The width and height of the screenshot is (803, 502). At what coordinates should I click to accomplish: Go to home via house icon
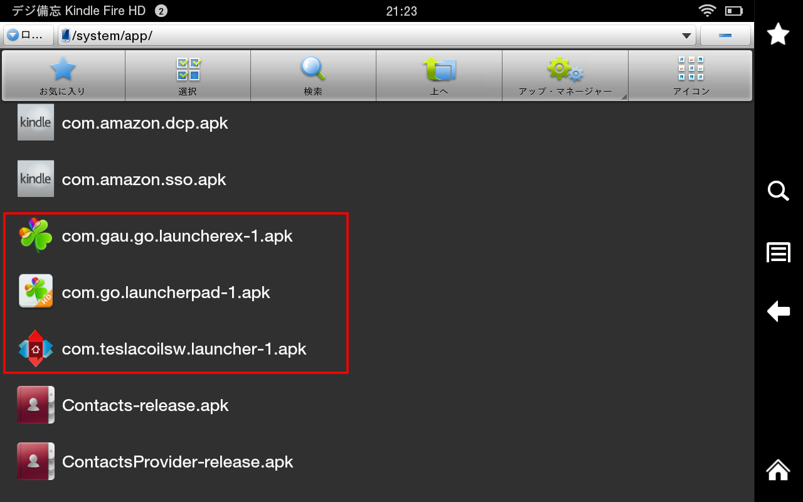click(779, 469)
